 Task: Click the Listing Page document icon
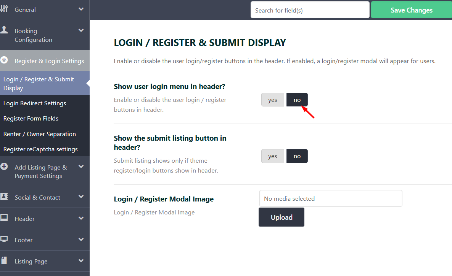(x=4, y=260)
